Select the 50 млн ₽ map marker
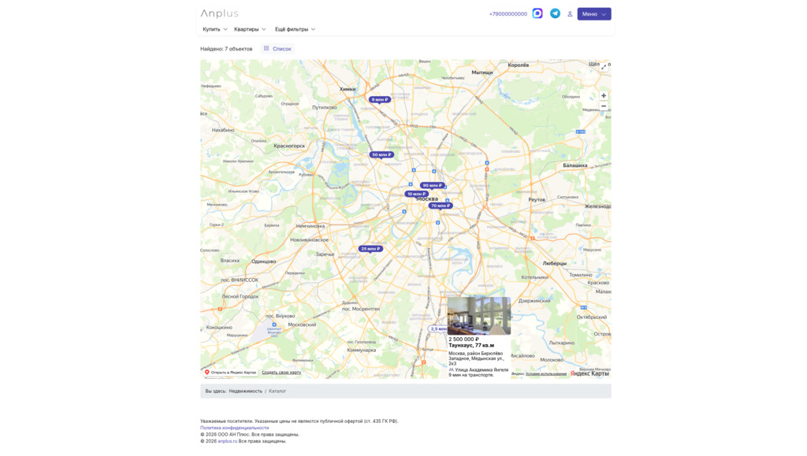This screenshot has height=456, width=807. pos(381,155)
